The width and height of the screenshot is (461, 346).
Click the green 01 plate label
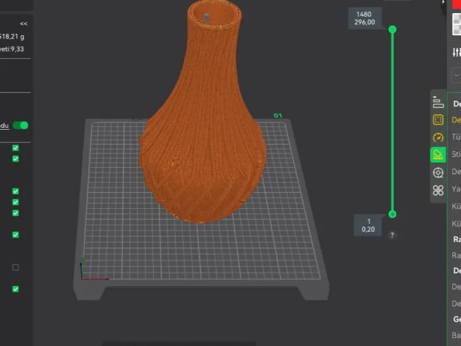click(x=278, y=116)
